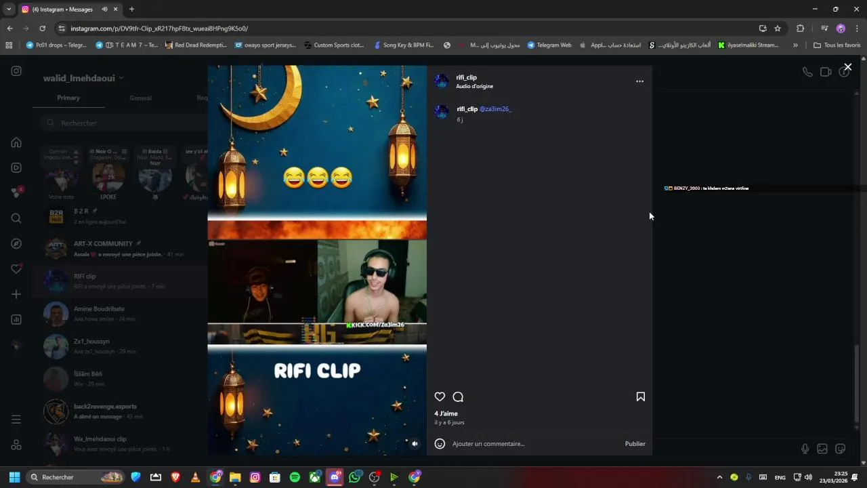Open the Tous les favoris folder
This screenshot has height=488, width=867.
837,45
